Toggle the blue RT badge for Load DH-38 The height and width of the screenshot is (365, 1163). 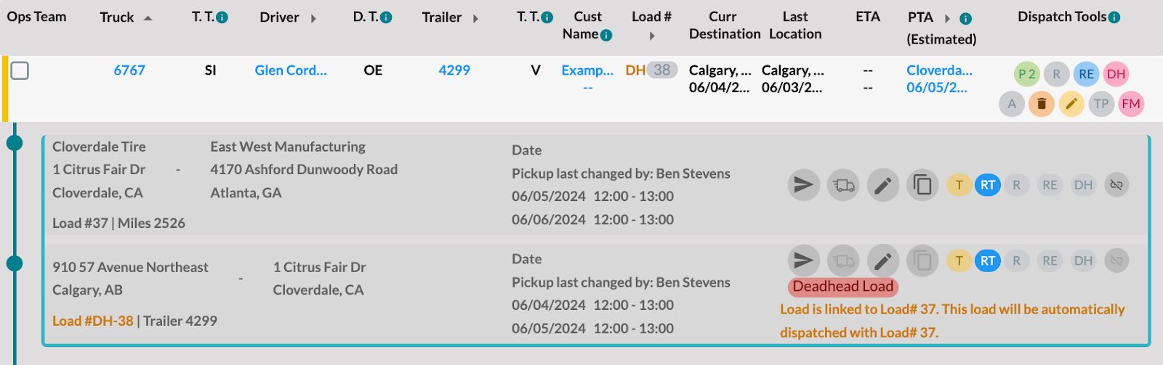coord(987,261)
